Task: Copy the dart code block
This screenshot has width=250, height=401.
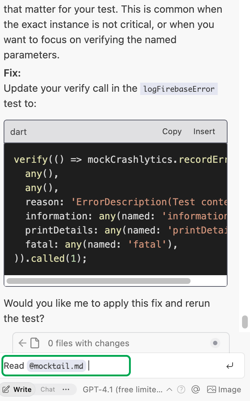Action: coord(172,132)
